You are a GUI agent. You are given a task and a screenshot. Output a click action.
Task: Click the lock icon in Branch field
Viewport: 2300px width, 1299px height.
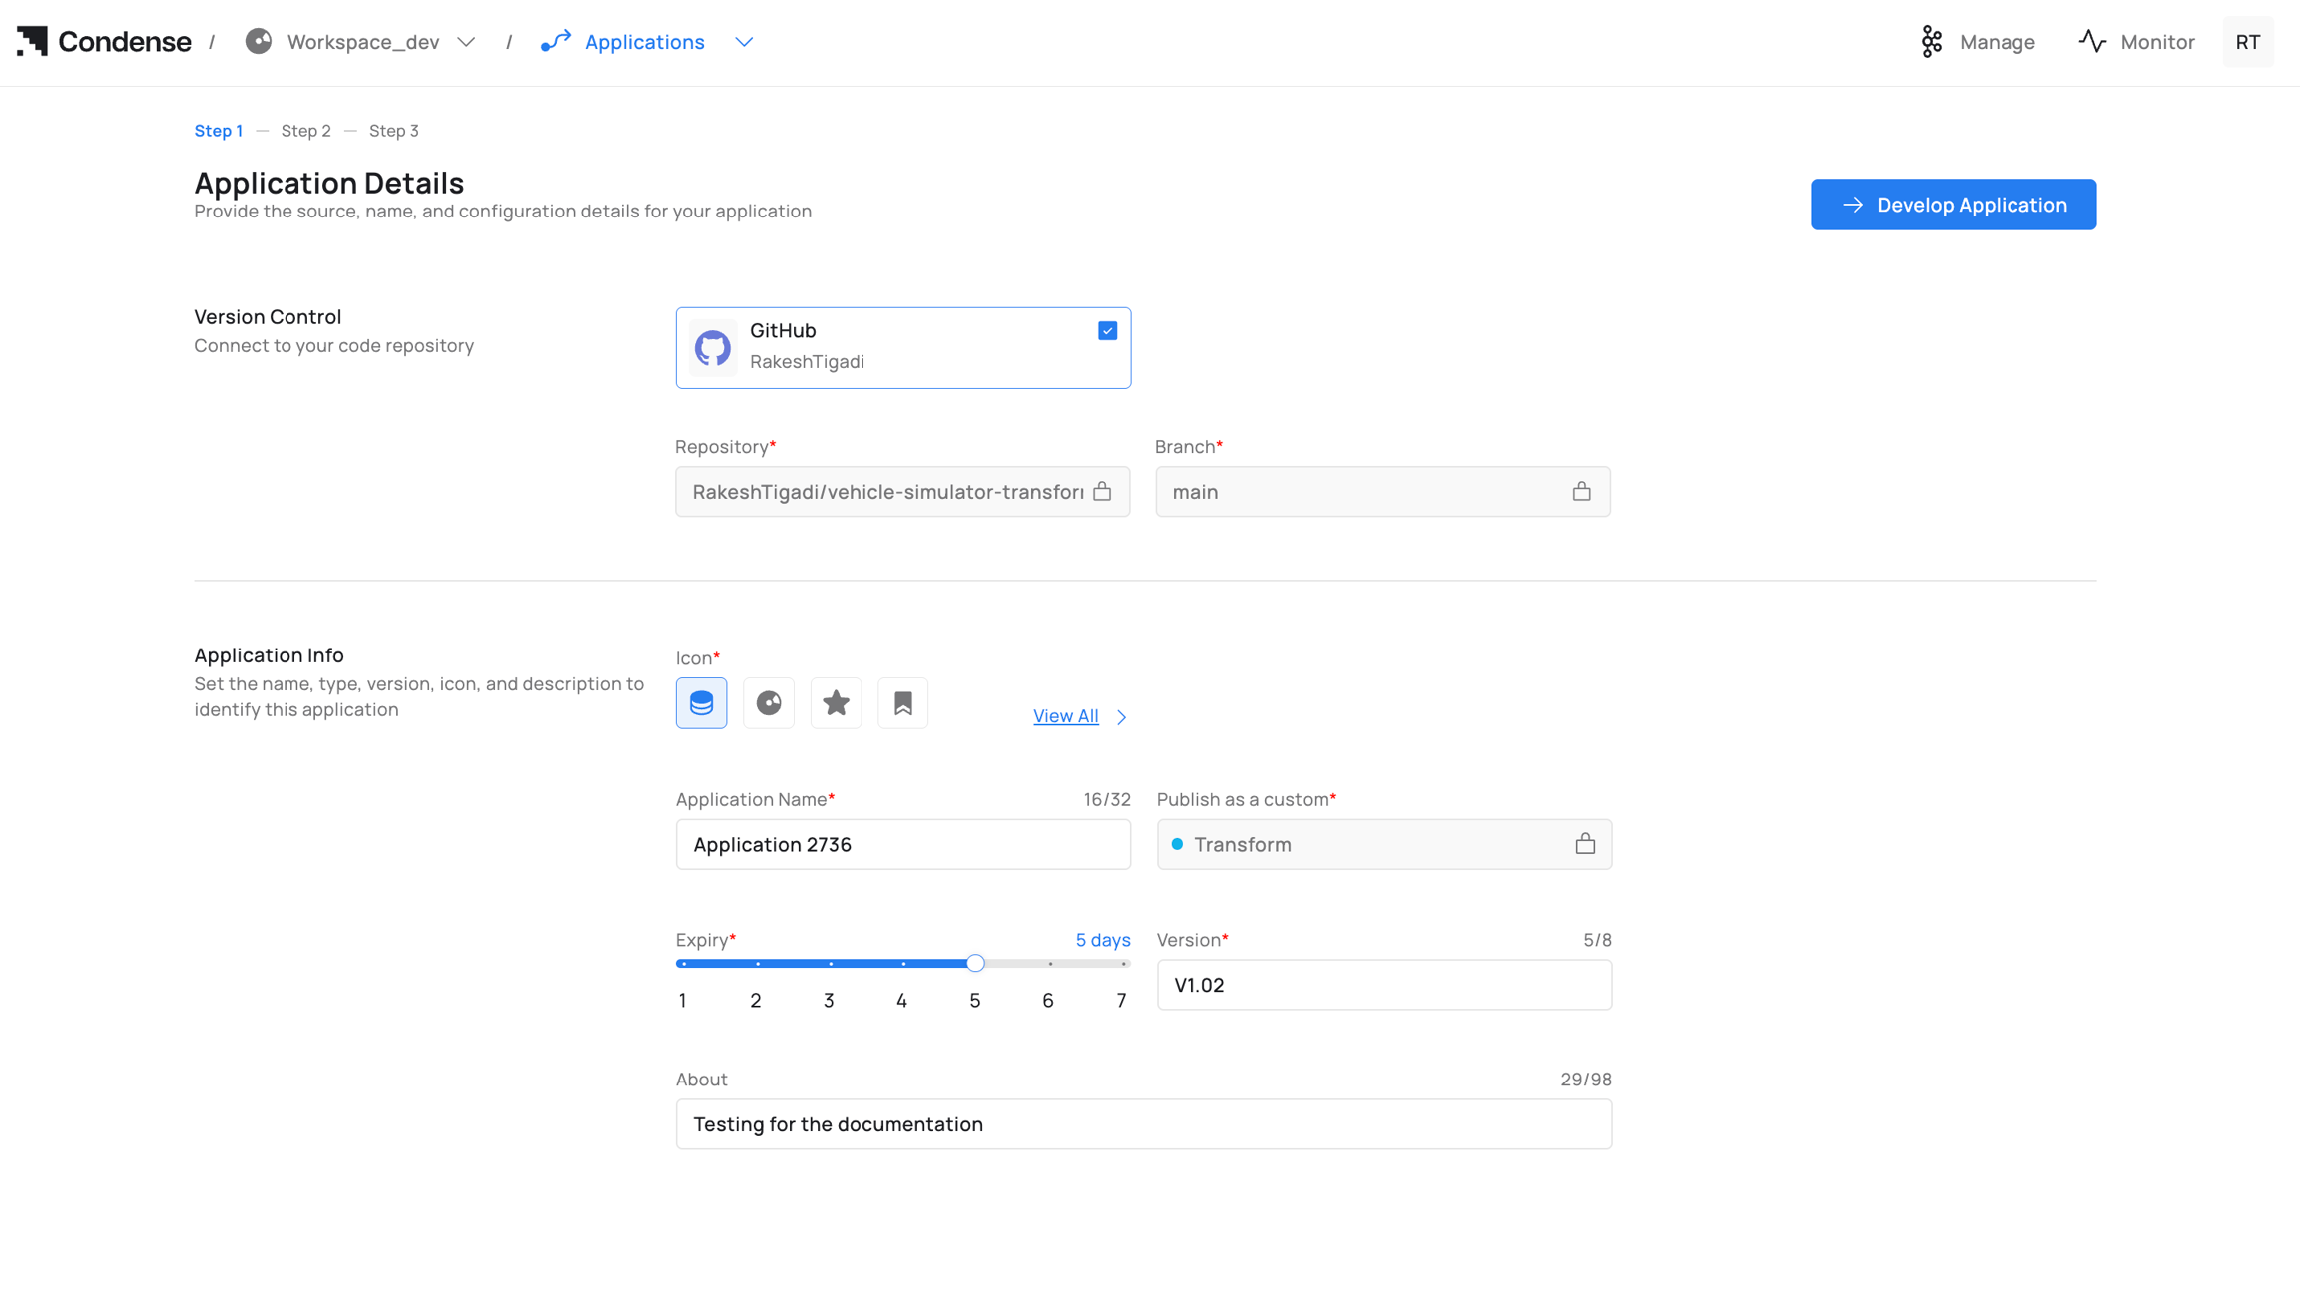click(x=1581, y=491)
